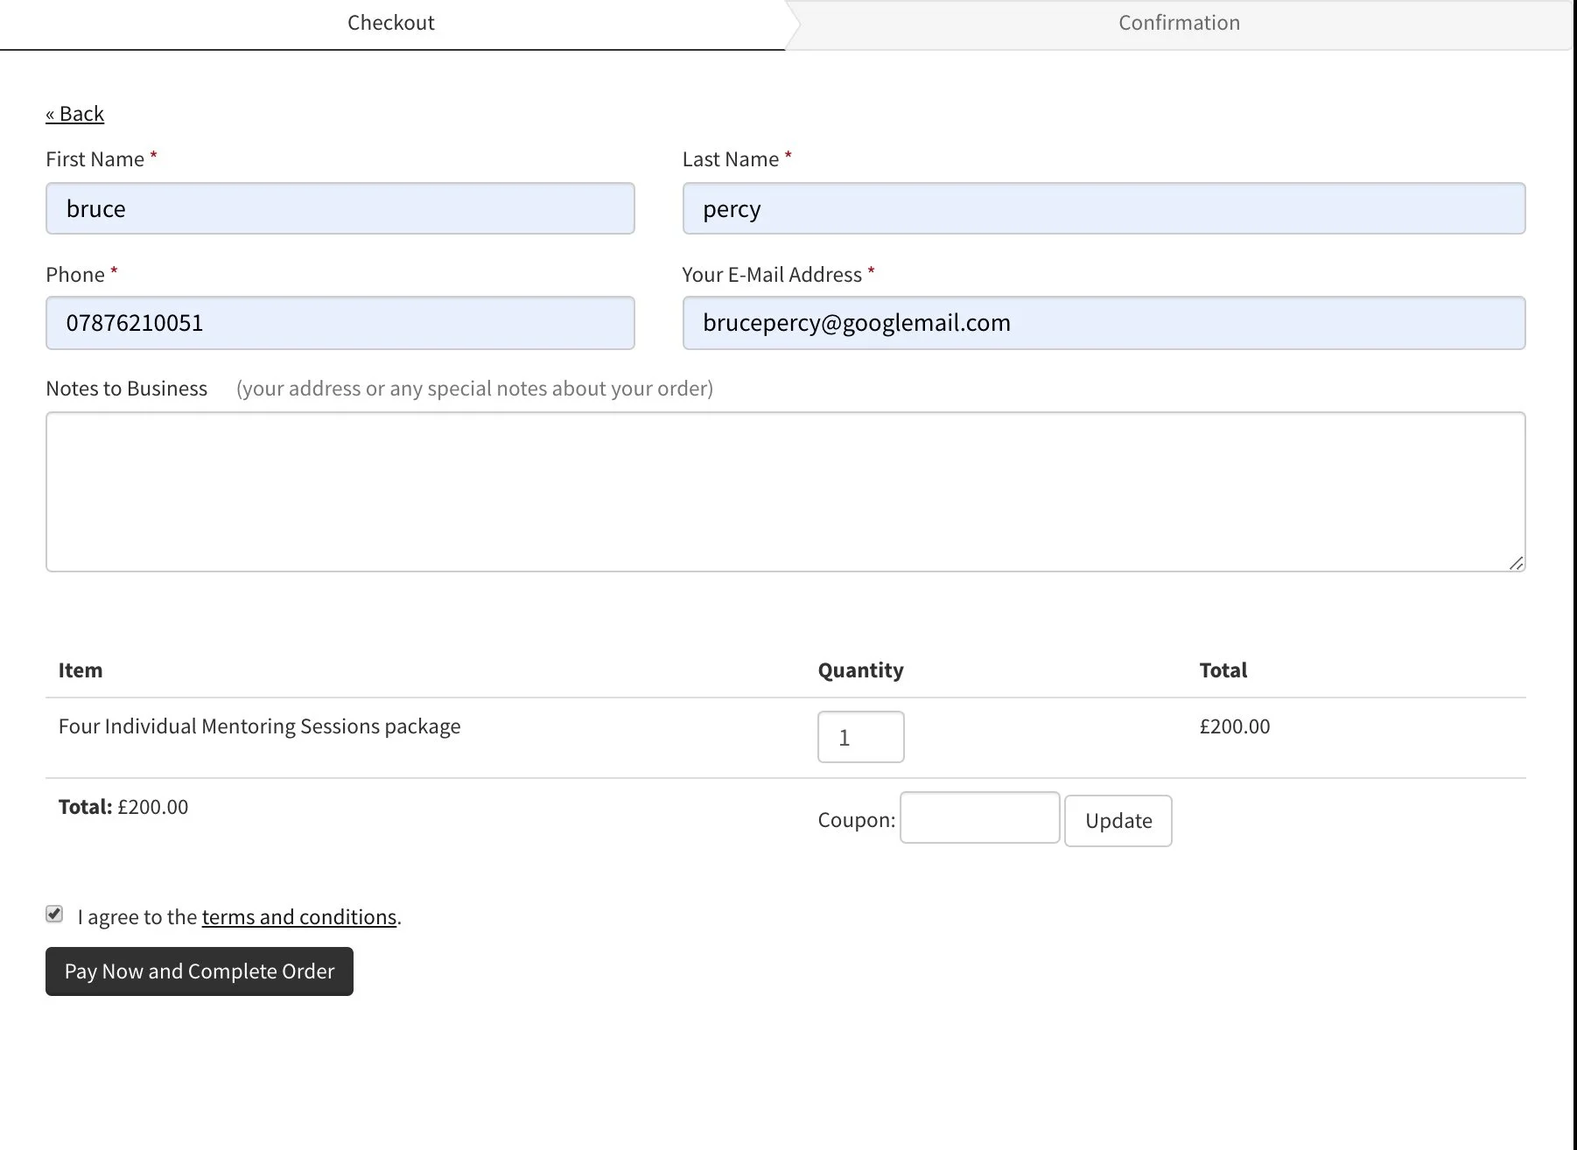The height and width of the screenshot is (1150, 1577).
Task: Select the Checkout step tab
Action: [391, 24]
